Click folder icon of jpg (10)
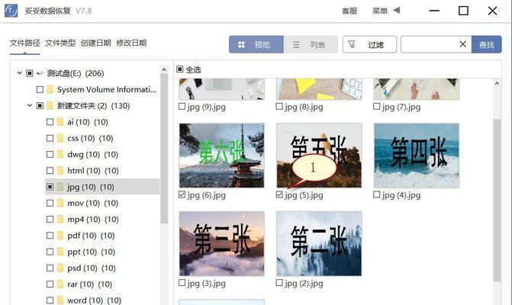 60,187
